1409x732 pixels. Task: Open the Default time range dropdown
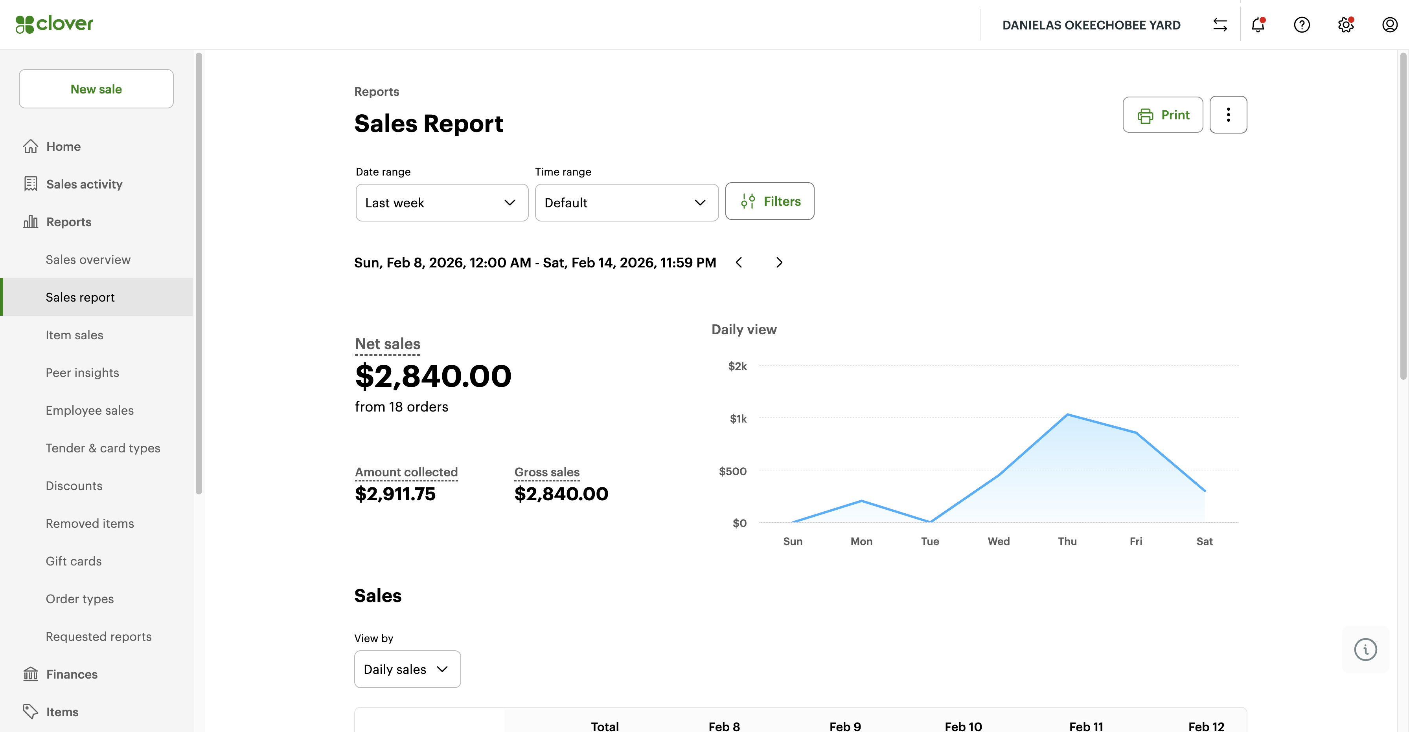pos(626,203)
